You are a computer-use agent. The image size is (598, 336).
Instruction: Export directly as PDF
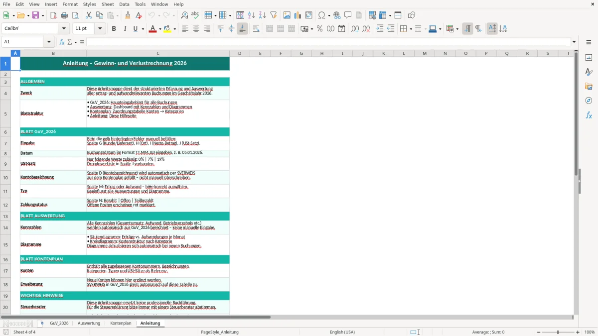click(53, 15)
